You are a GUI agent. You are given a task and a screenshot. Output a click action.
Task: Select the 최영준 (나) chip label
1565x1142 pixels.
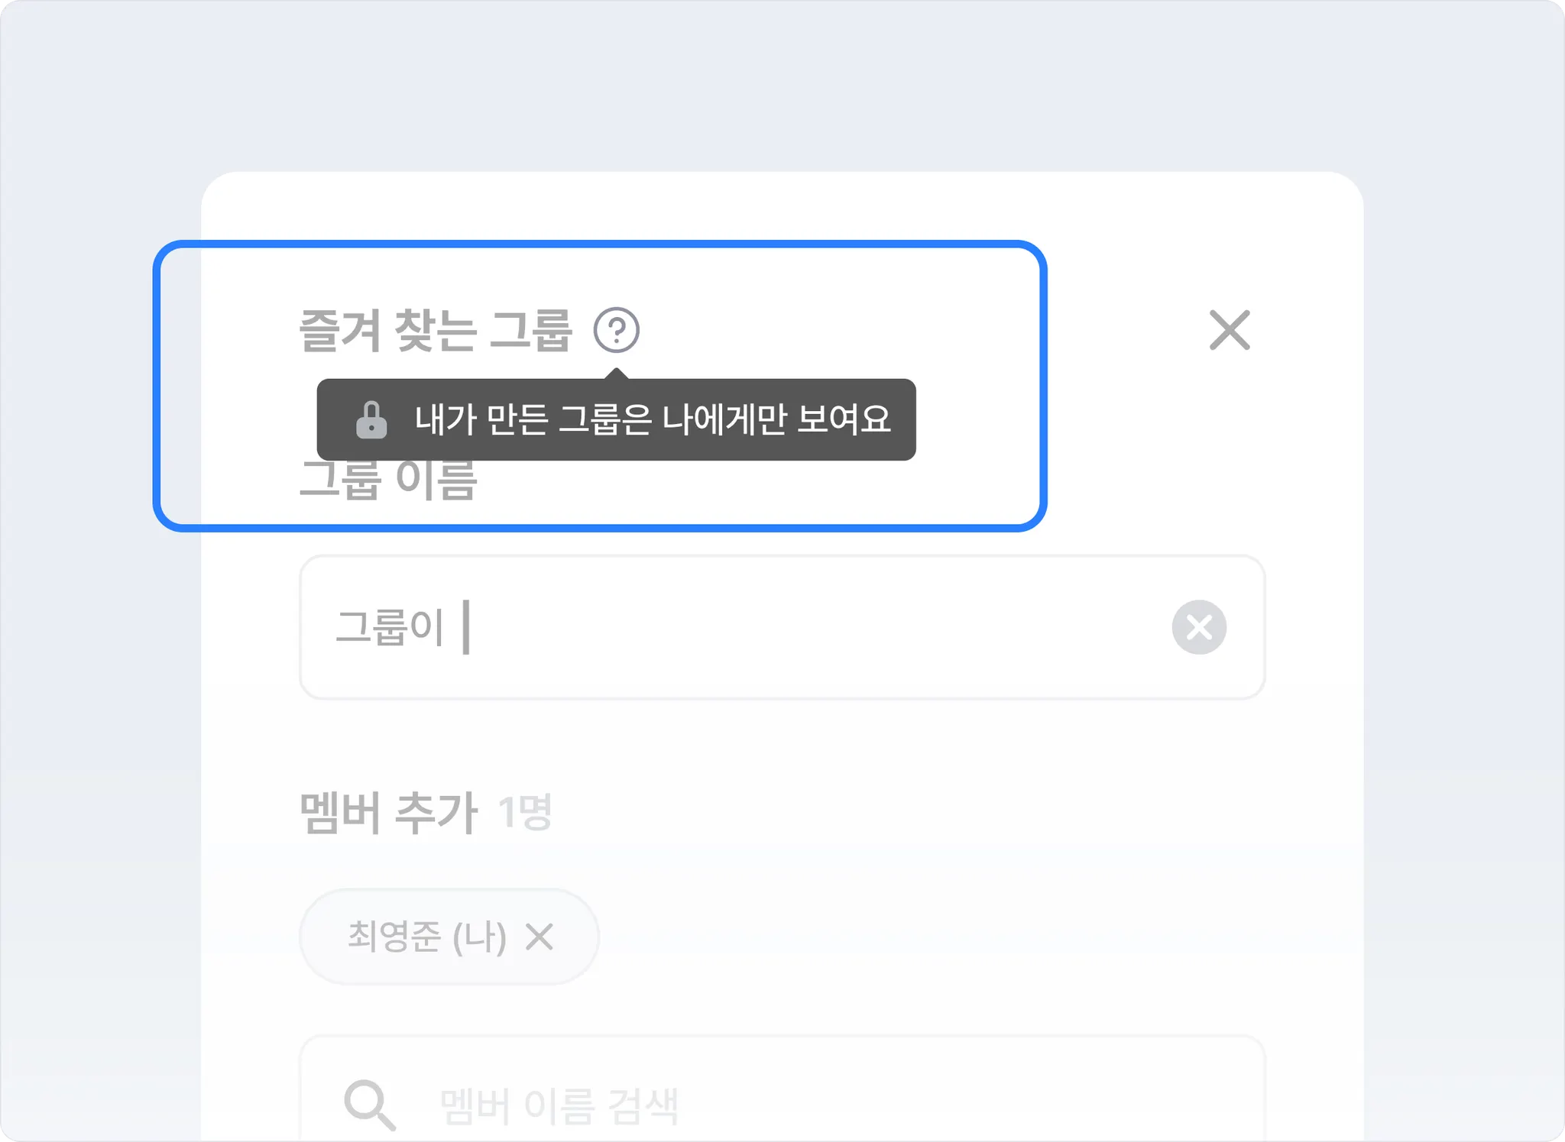426,937
